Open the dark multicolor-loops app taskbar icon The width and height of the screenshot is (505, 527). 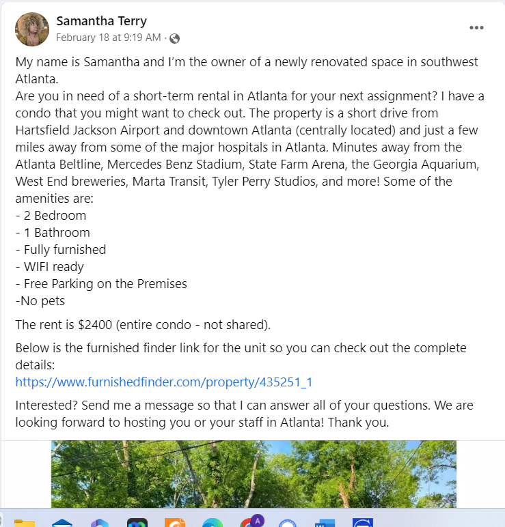[137, 523]
